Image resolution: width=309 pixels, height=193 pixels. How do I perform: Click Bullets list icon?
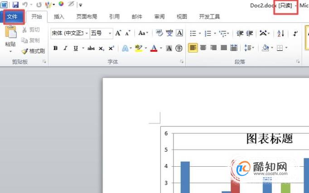tap(193, 34)
